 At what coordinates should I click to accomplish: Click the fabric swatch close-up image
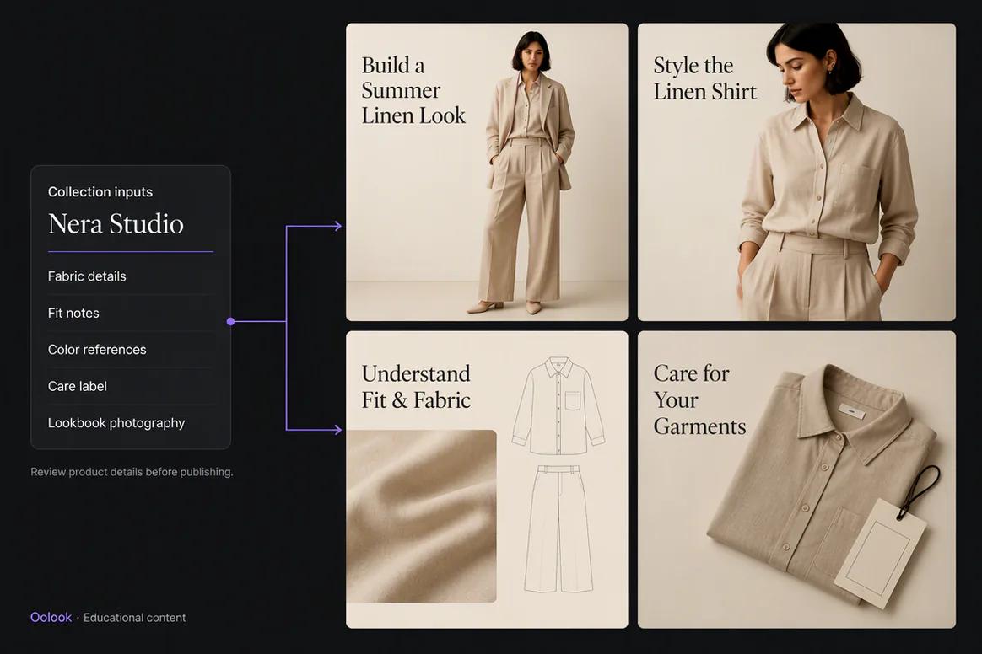pyautogui.click(x=422, y=517)
